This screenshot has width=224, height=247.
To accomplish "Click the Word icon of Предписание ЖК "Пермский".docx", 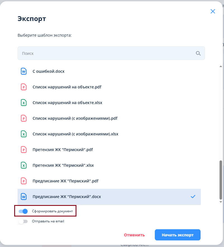I will pos(24,197).
